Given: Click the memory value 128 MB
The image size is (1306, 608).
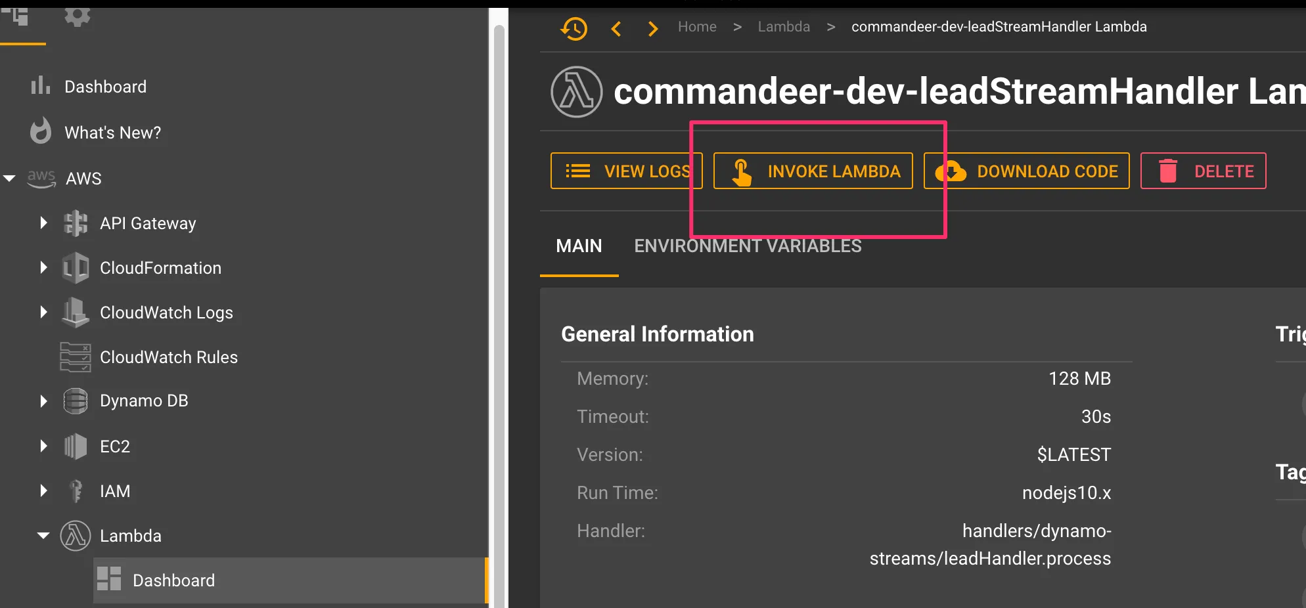Looking at the screenshot, I should point(1079,379).
